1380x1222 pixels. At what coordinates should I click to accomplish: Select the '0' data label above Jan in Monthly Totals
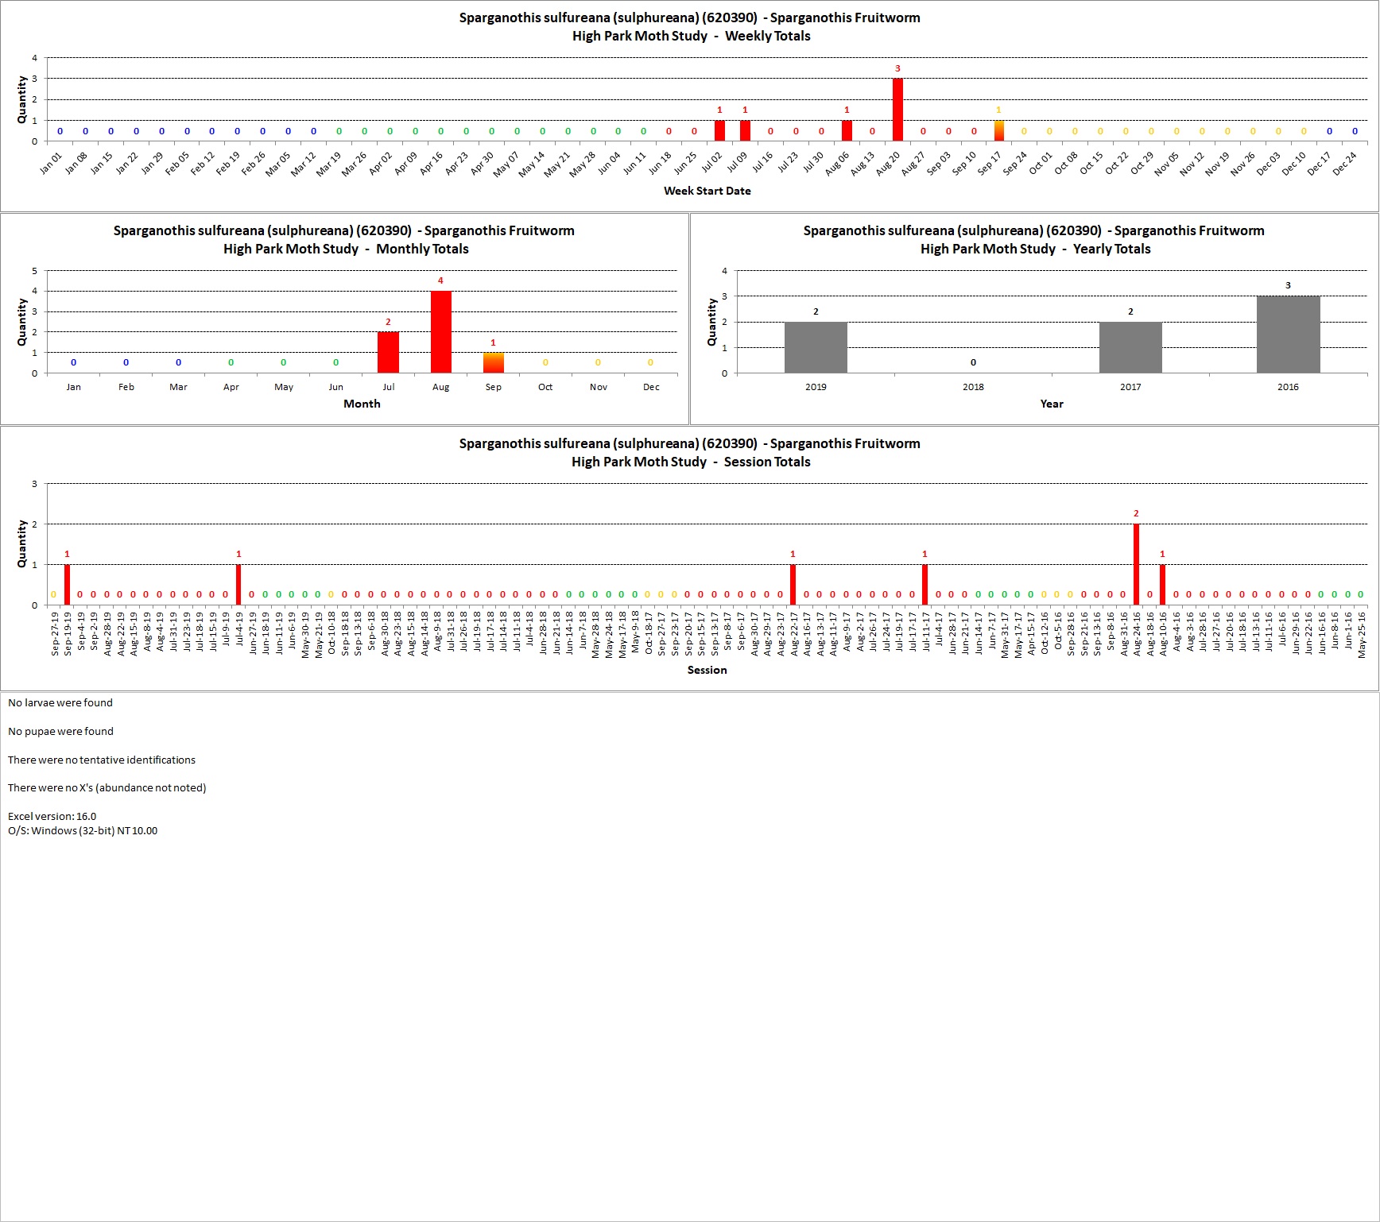point(74,362)
